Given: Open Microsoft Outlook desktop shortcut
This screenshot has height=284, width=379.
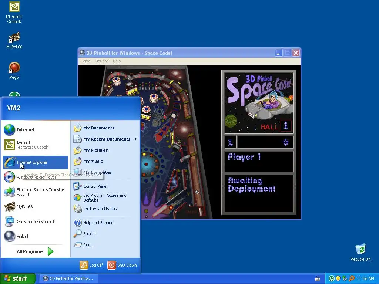Looking at the screenshot, I should pyautogui.click(x=14, y=13).
